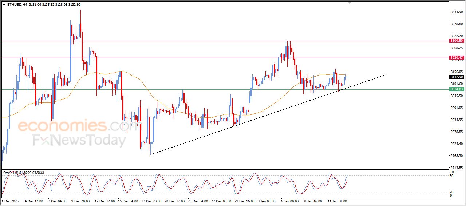
Task: Click the 11 Jan 08:00 time label
Action: 337,201
